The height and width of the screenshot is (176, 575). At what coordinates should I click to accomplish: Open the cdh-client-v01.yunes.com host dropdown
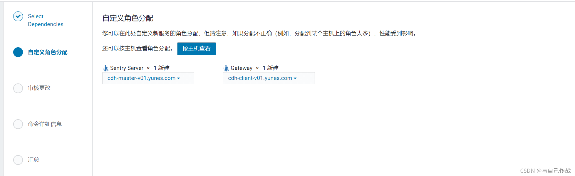coord(269,78)
